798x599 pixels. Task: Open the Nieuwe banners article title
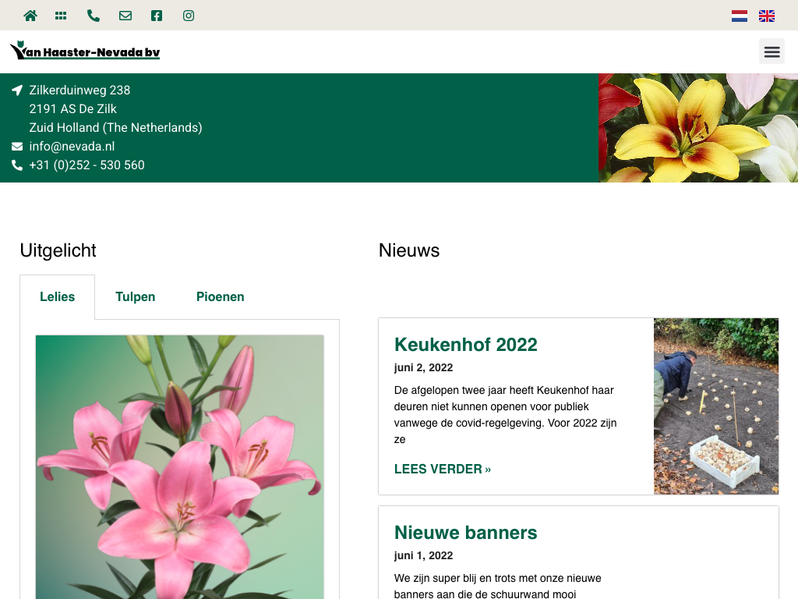[x=466, y=533]
